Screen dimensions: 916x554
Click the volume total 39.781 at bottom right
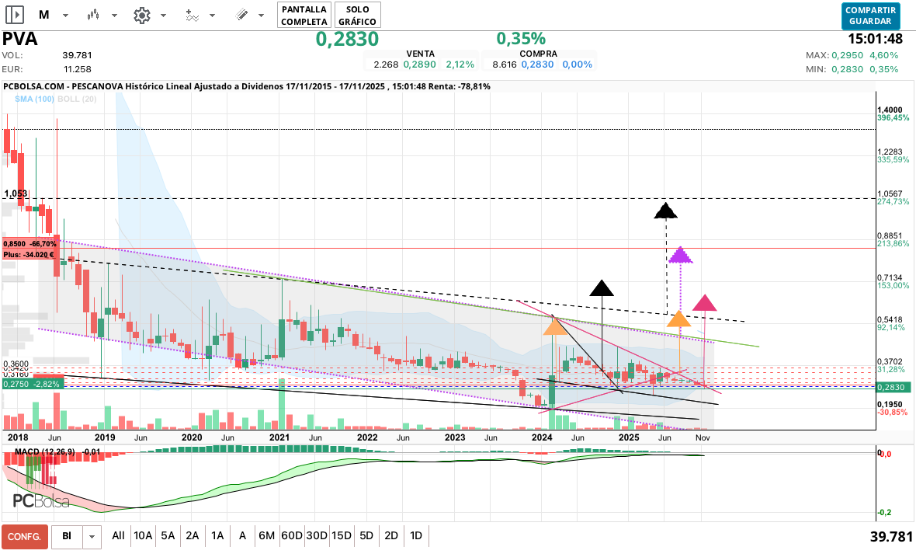(891, 536)
